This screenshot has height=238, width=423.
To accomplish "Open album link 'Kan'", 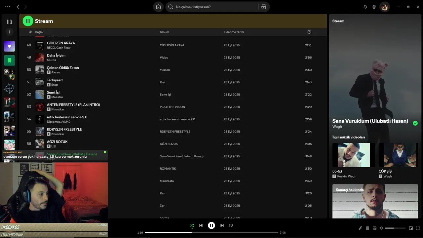I will [x=162, y=193].
